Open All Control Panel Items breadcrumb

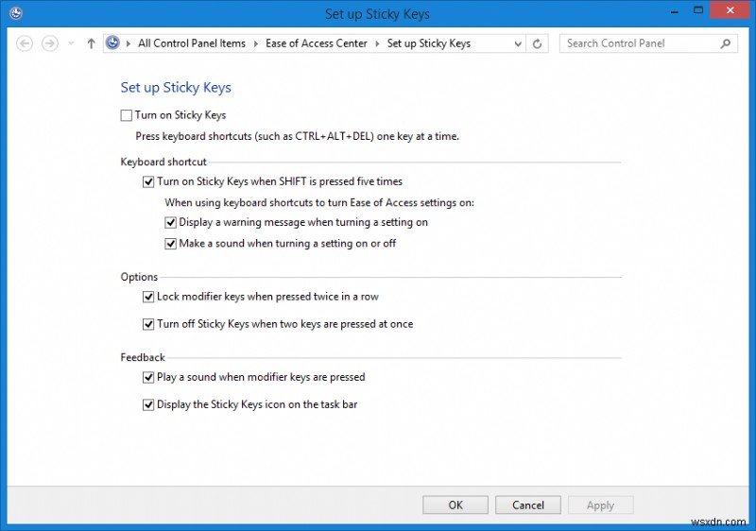192,43
